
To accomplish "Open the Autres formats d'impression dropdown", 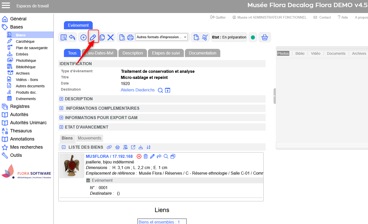I will [x=161, y=37].
